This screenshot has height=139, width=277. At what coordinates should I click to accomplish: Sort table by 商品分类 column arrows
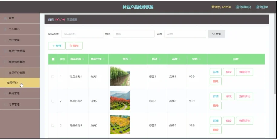pyautogui.click(x=104, y=59)
